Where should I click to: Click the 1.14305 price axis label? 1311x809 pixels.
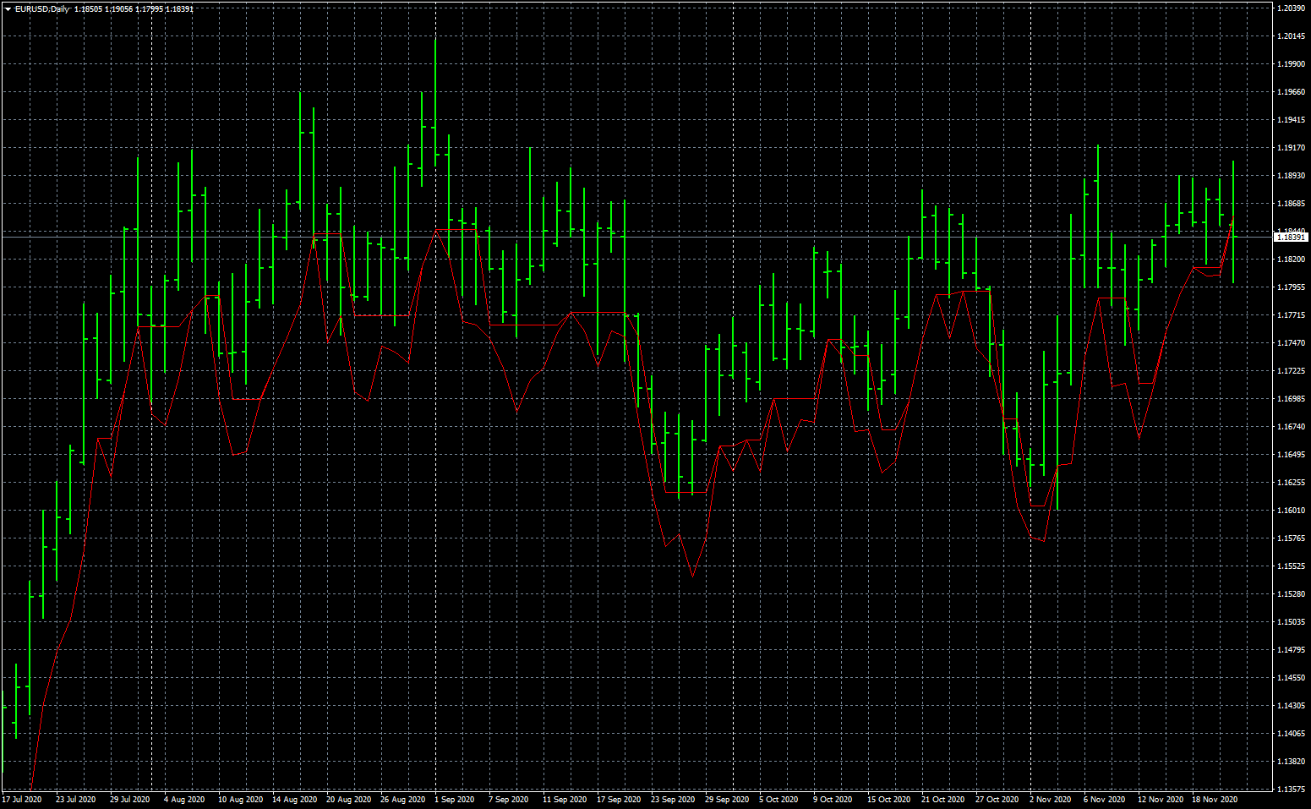pyautogui.click(x=1290, y=706)
